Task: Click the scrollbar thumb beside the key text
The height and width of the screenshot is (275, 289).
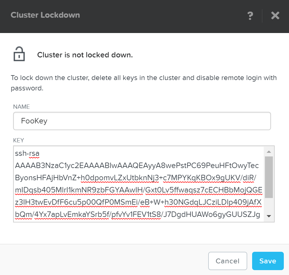Action: coord(269,177)
